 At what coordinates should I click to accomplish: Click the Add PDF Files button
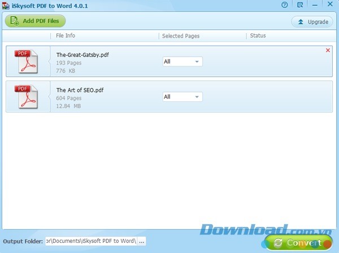[35, 21]
